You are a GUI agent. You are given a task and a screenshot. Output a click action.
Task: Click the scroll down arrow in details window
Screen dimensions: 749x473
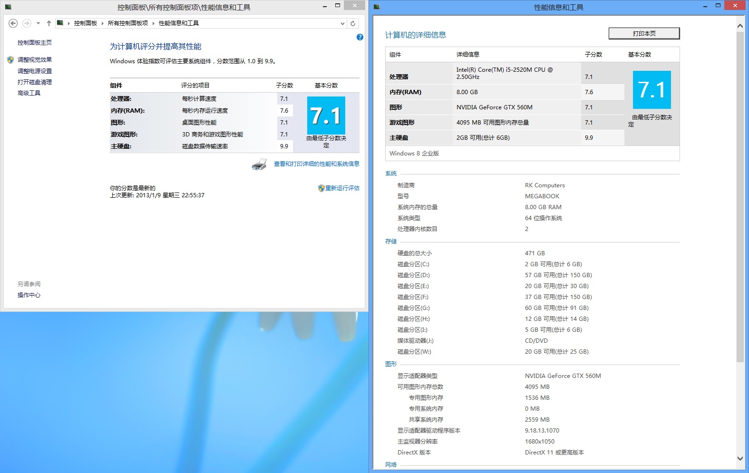(740, 459)
